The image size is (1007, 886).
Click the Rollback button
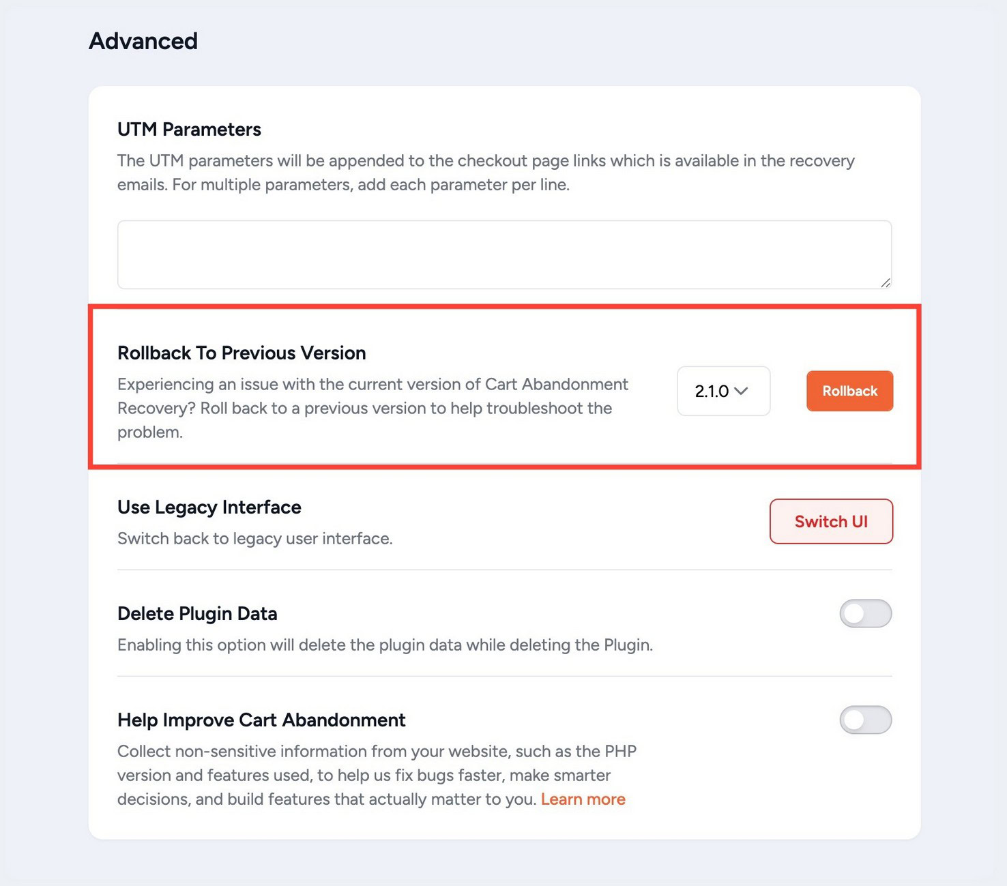(x=849, y=391)
